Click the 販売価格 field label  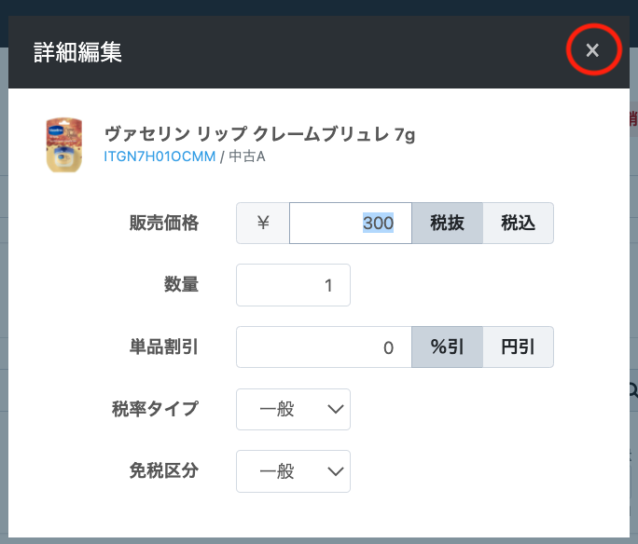point(164,224)
